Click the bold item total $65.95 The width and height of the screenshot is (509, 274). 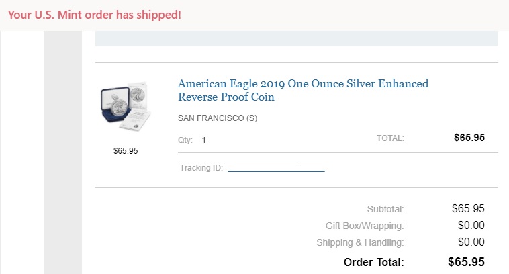(469, 138)
